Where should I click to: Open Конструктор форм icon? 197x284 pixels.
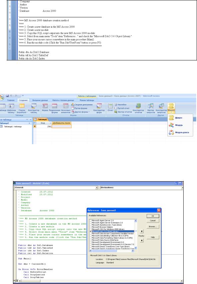click(99, 108)
